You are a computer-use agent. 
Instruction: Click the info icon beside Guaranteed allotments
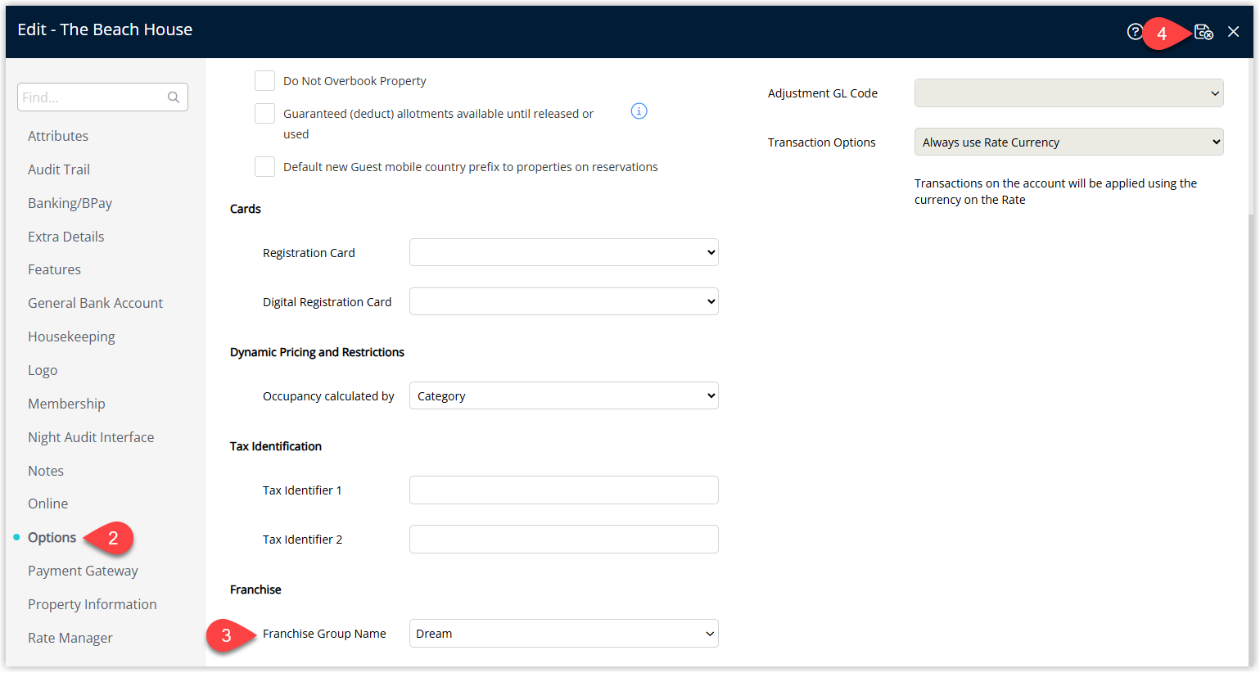click(x=639, y=111)
